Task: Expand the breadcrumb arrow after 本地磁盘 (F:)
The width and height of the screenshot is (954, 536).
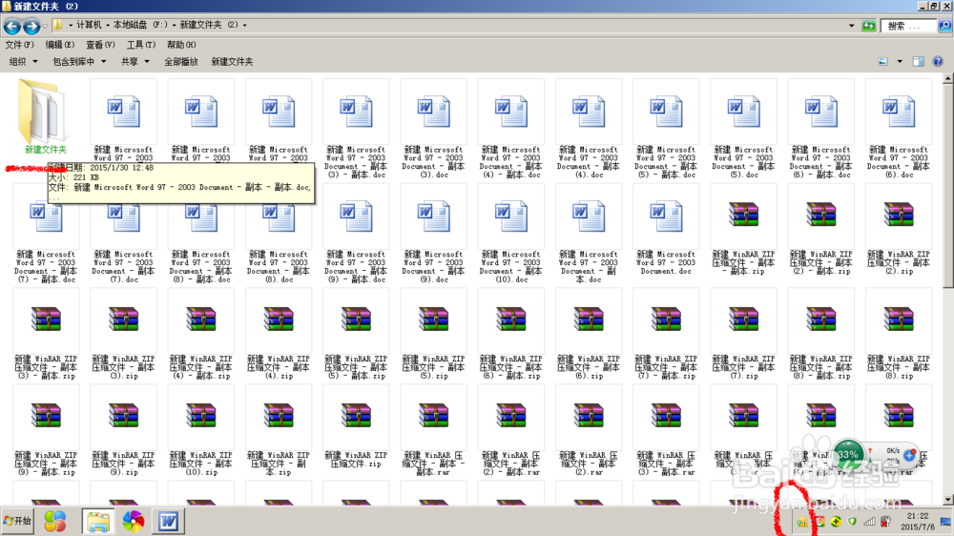Action: (174, 25)
